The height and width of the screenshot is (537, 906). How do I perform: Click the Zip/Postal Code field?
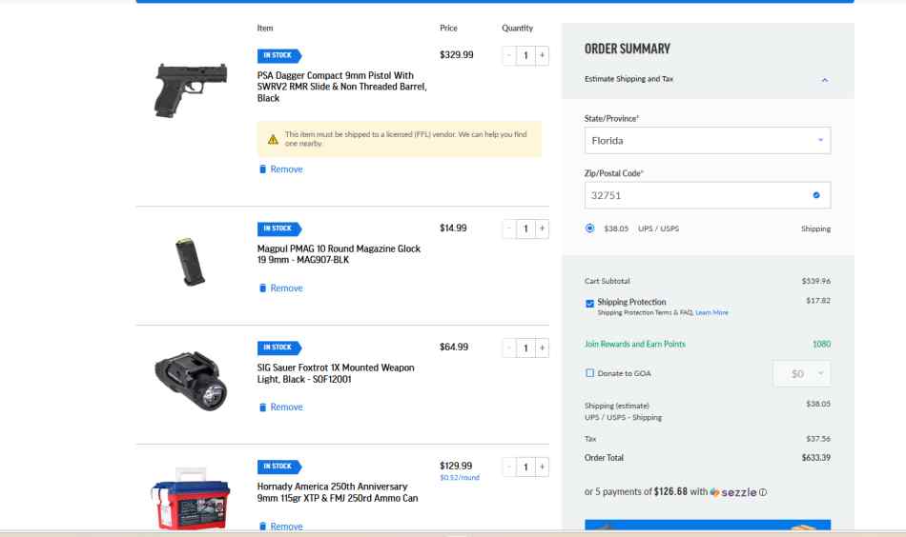coord(708,195)
